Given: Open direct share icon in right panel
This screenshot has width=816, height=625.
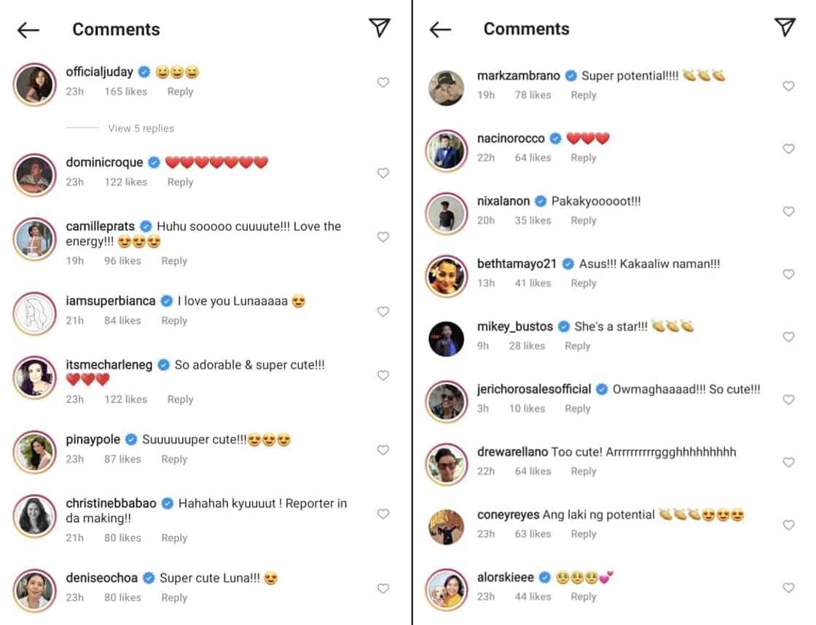Looking at the screenshot, I should pyautogui.click(x=784, y=27).
